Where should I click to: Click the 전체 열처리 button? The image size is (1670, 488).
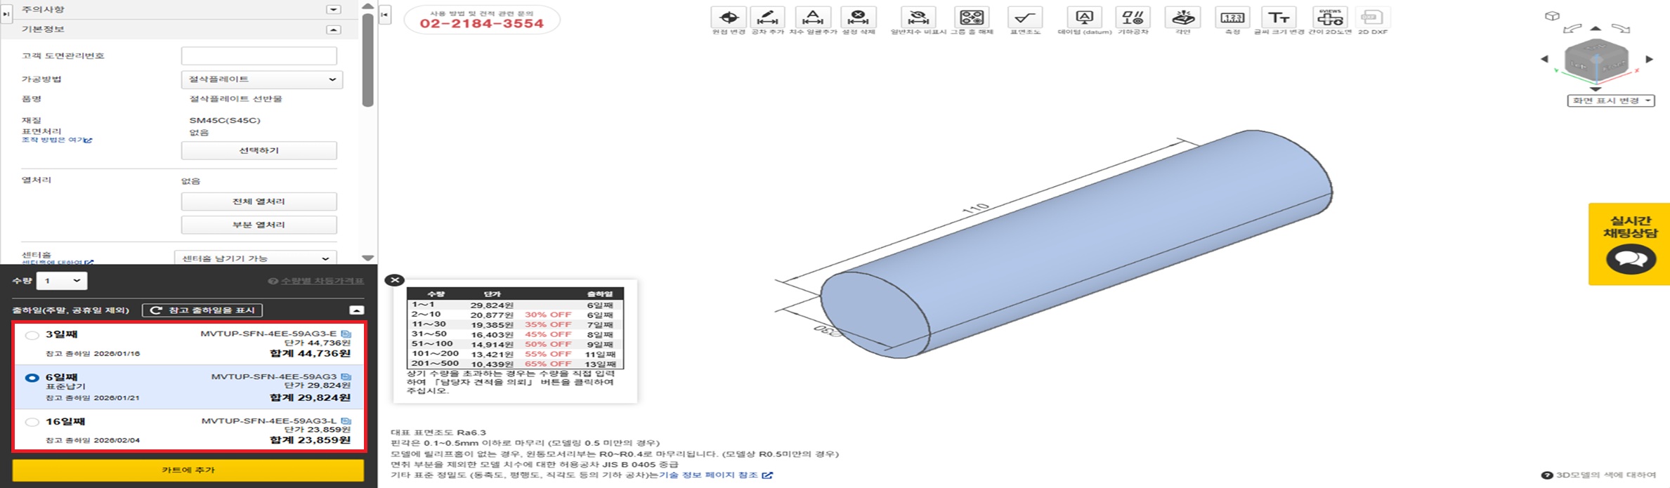(x=259, y=202)
